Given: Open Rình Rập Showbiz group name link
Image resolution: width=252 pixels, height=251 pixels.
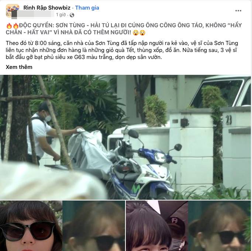Looking at the screenshot, I should pos(47,7).
